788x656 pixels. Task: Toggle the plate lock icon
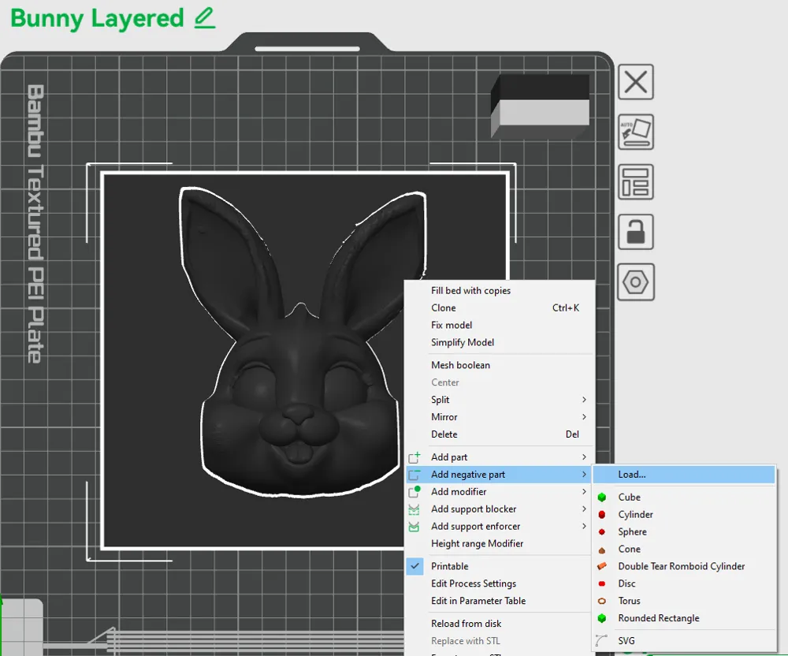click(636, 232)
